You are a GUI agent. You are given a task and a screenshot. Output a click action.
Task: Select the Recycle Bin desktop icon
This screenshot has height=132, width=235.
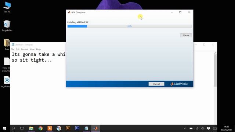7,26
